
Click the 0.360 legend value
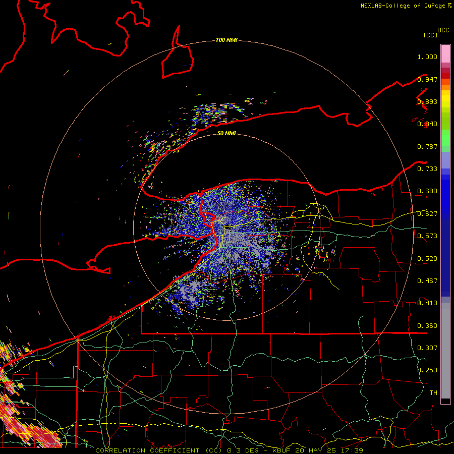point(427,326)
